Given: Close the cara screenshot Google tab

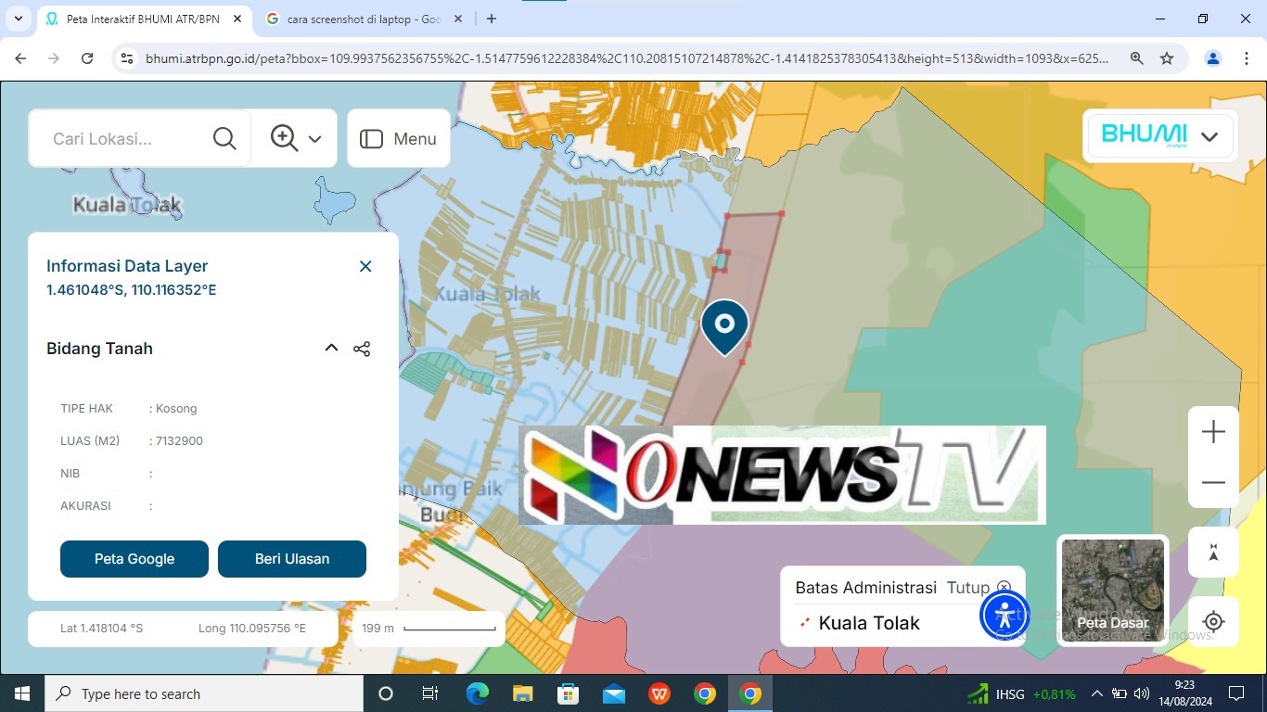Looking at the screenshot, I should (x=458, y=19).
